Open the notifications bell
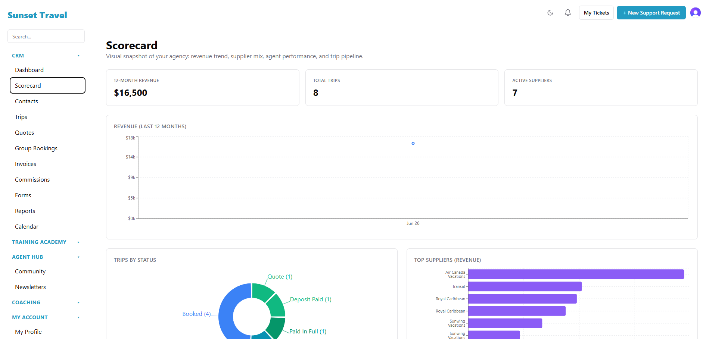This screenshot has width=706, height=339. (567, 13)
